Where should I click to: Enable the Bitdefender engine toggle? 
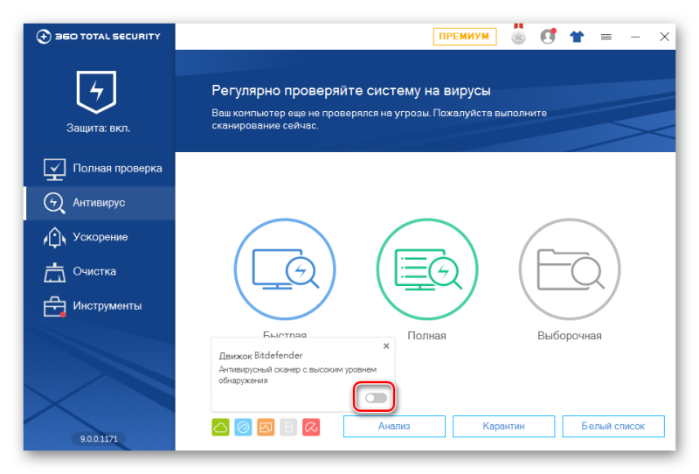(376, 398)
